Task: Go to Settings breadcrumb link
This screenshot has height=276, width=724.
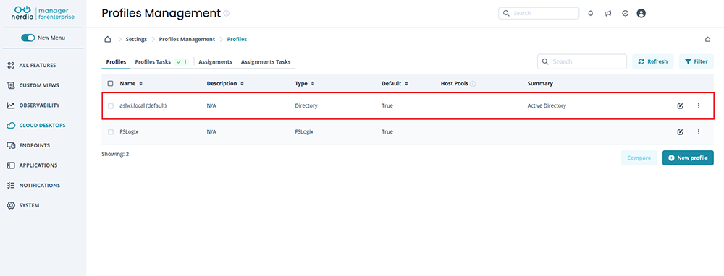Action: click(x=136, y=39)
